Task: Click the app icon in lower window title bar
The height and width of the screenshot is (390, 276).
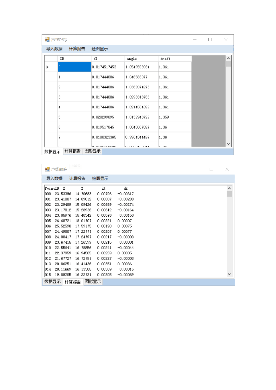Action: coord(47,169)
